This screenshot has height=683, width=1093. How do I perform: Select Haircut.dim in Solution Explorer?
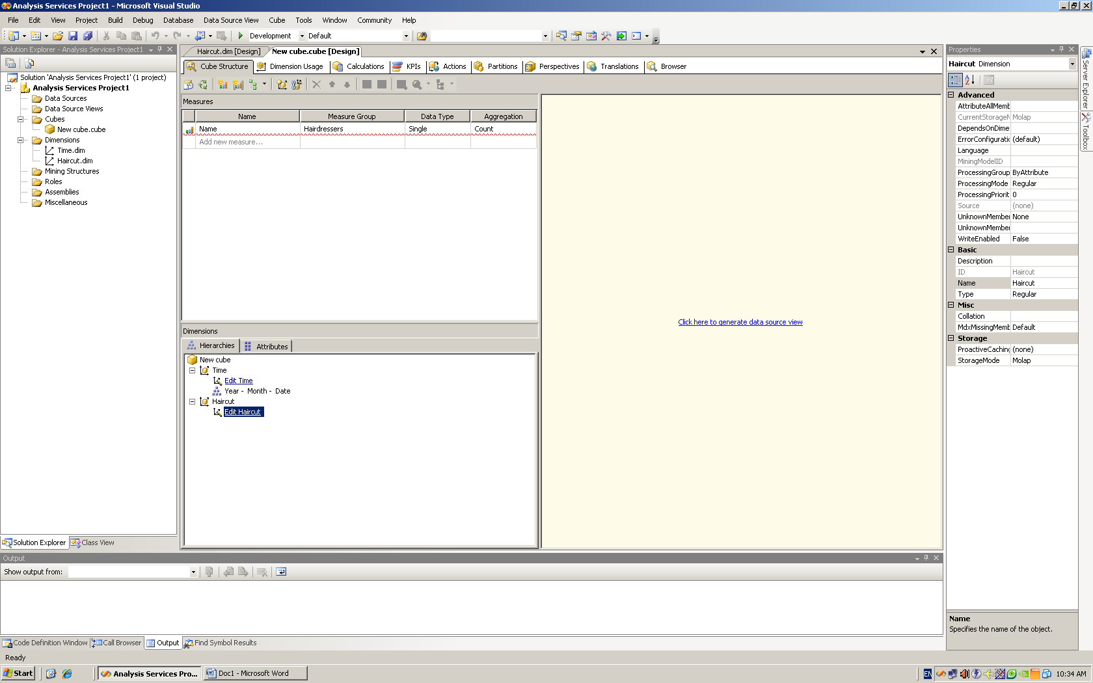pyautogui.click(x=75, y=161)
